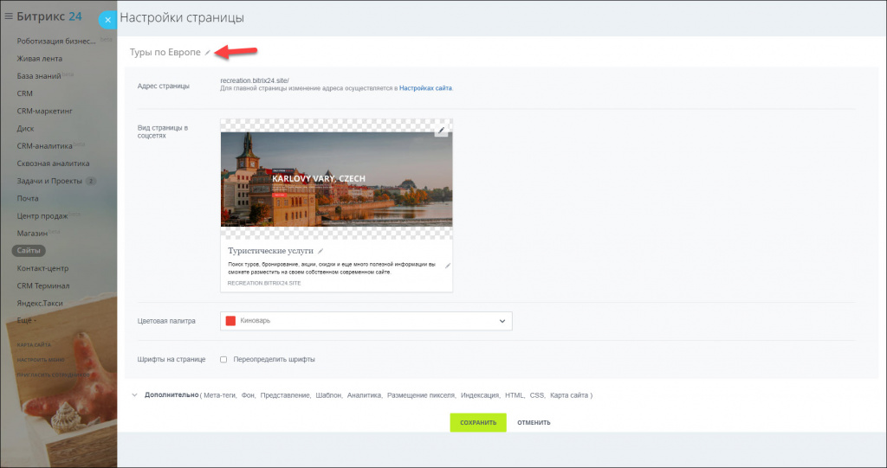Open Диск in the sidebar
887x468 pixels.
click(x=25, y=129)
